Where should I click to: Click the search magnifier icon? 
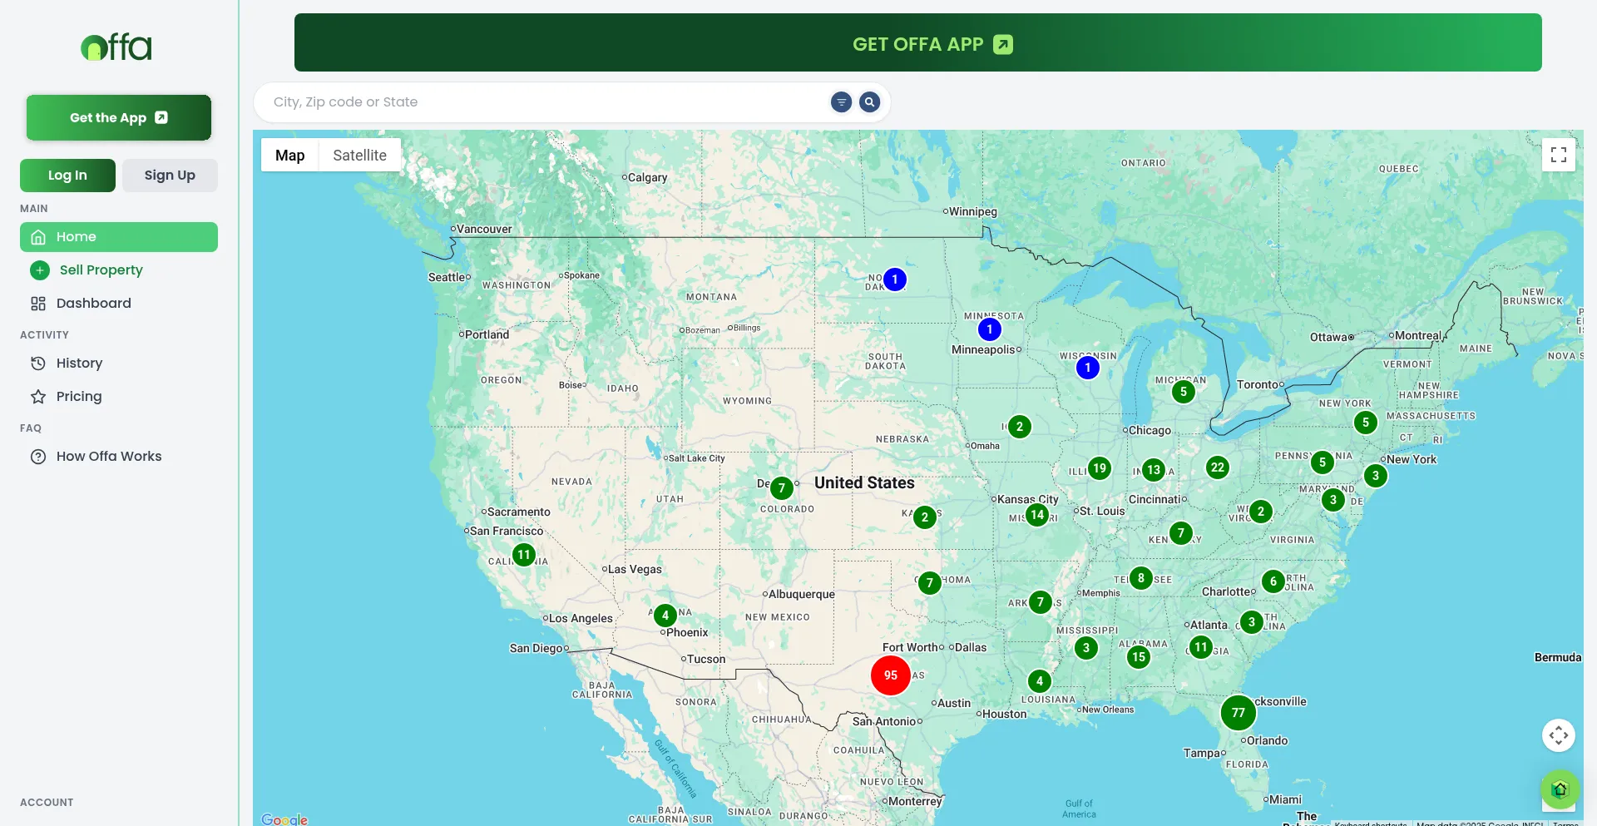pyautogui.click(x=869, y=102)
